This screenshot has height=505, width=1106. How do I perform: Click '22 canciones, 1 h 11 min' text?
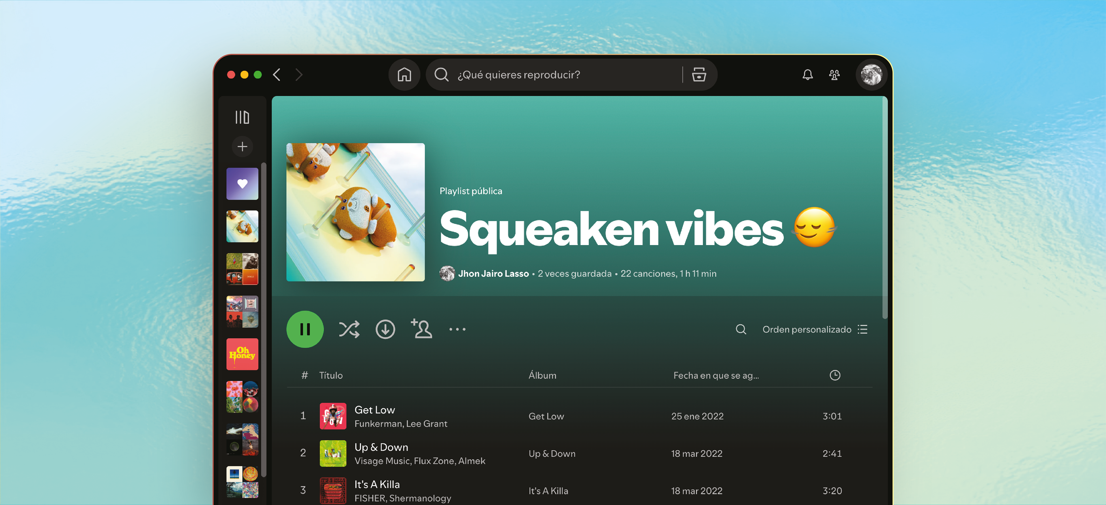coord(668,273)
